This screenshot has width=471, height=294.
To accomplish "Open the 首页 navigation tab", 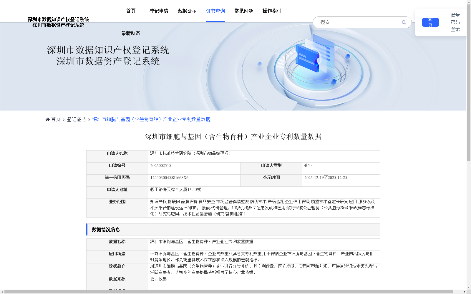I will [x=131, y=11].
